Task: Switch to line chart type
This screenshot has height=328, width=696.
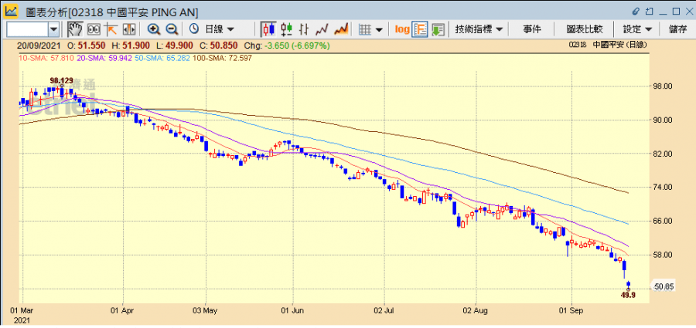Action: (x=322, y=29)
